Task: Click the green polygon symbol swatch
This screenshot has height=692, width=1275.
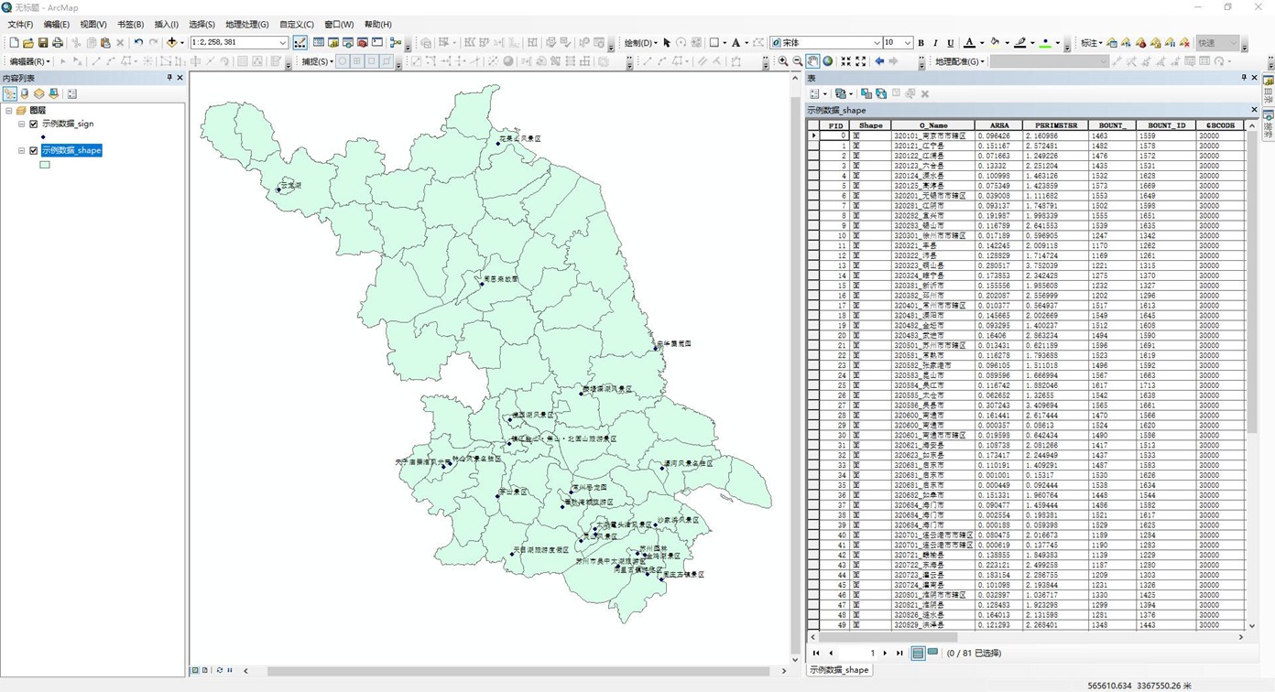Action: point(45,165)
